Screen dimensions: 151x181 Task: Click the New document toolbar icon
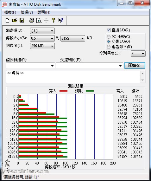point(8,21)
